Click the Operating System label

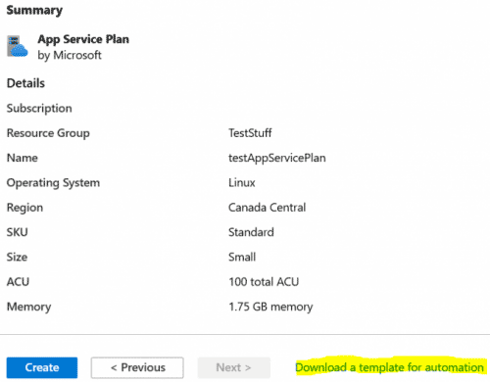53,183
